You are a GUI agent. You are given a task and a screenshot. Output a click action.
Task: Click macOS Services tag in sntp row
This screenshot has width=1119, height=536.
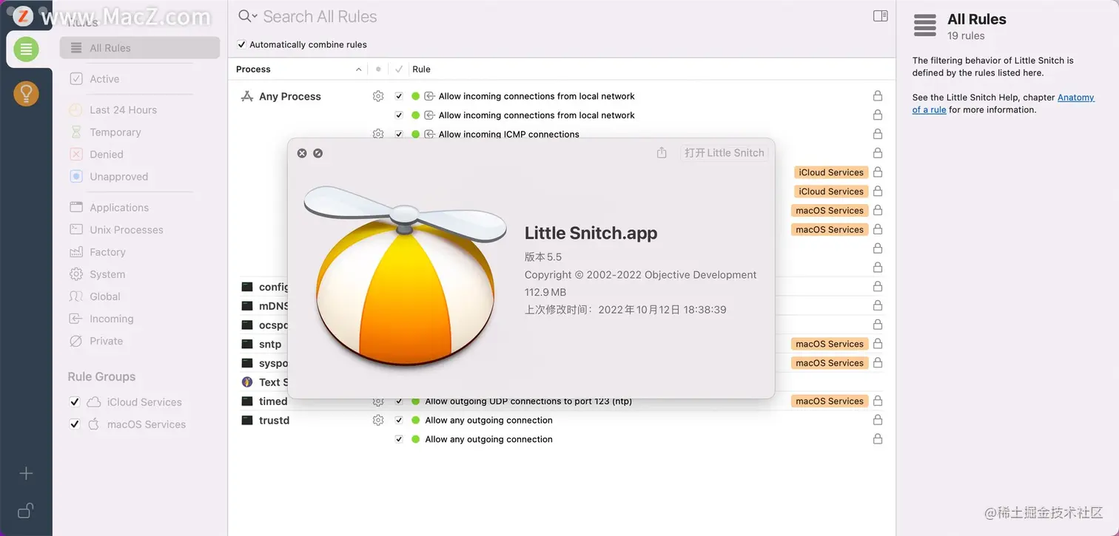coord(830,344)
